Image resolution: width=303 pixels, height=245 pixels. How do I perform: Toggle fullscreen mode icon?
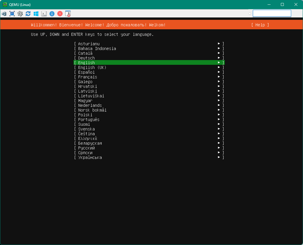coord(12,14)
